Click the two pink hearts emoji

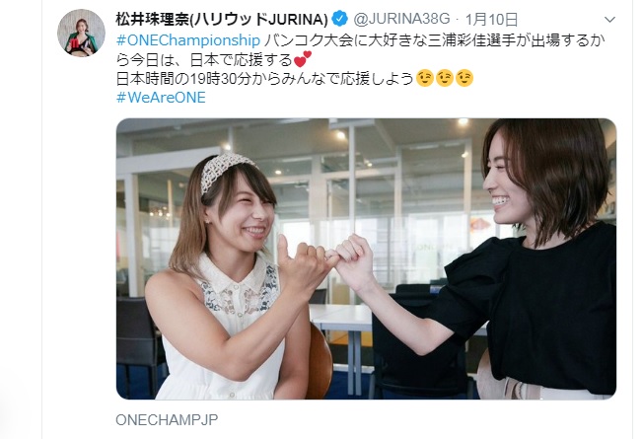pyautogui.click(x=303, y=59)
